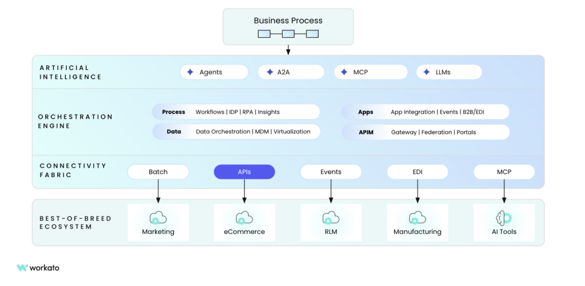Click the Business Process title box

pos(288,21)
